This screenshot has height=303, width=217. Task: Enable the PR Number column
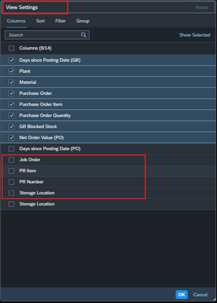pos(11,182)
